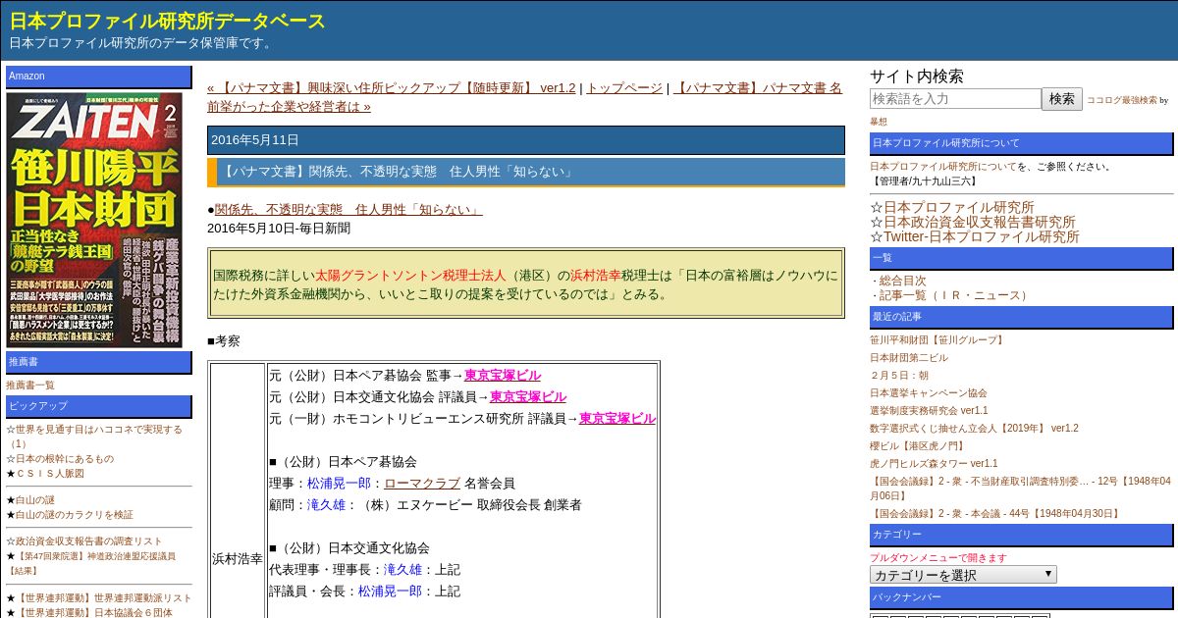1178x618 pixels.
Task: Click the 2016年5月11日 date header
Action: [526, 140]
